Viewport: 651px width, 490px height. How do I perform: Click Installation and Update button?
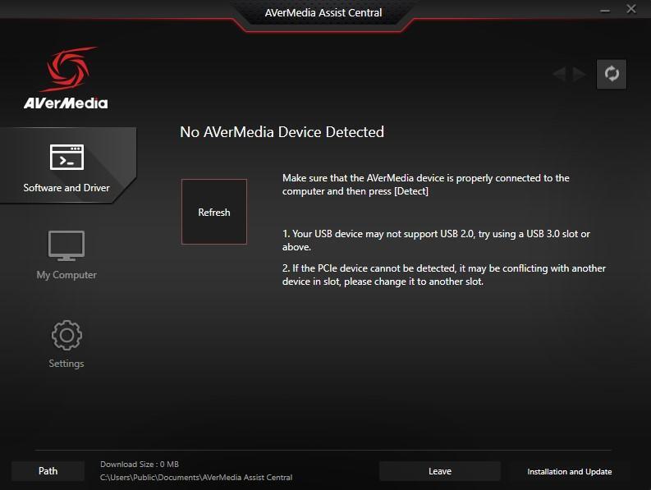coord(569,471)
